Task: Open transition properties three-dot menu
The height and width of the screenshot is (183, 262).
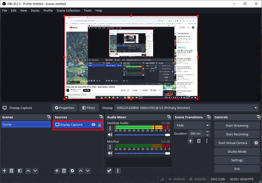Action: pyautogui.click(x=207, y=141)
